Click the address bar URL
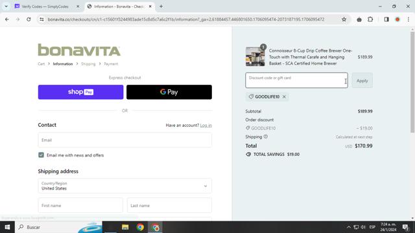415x233 pixels. [186, 19]
